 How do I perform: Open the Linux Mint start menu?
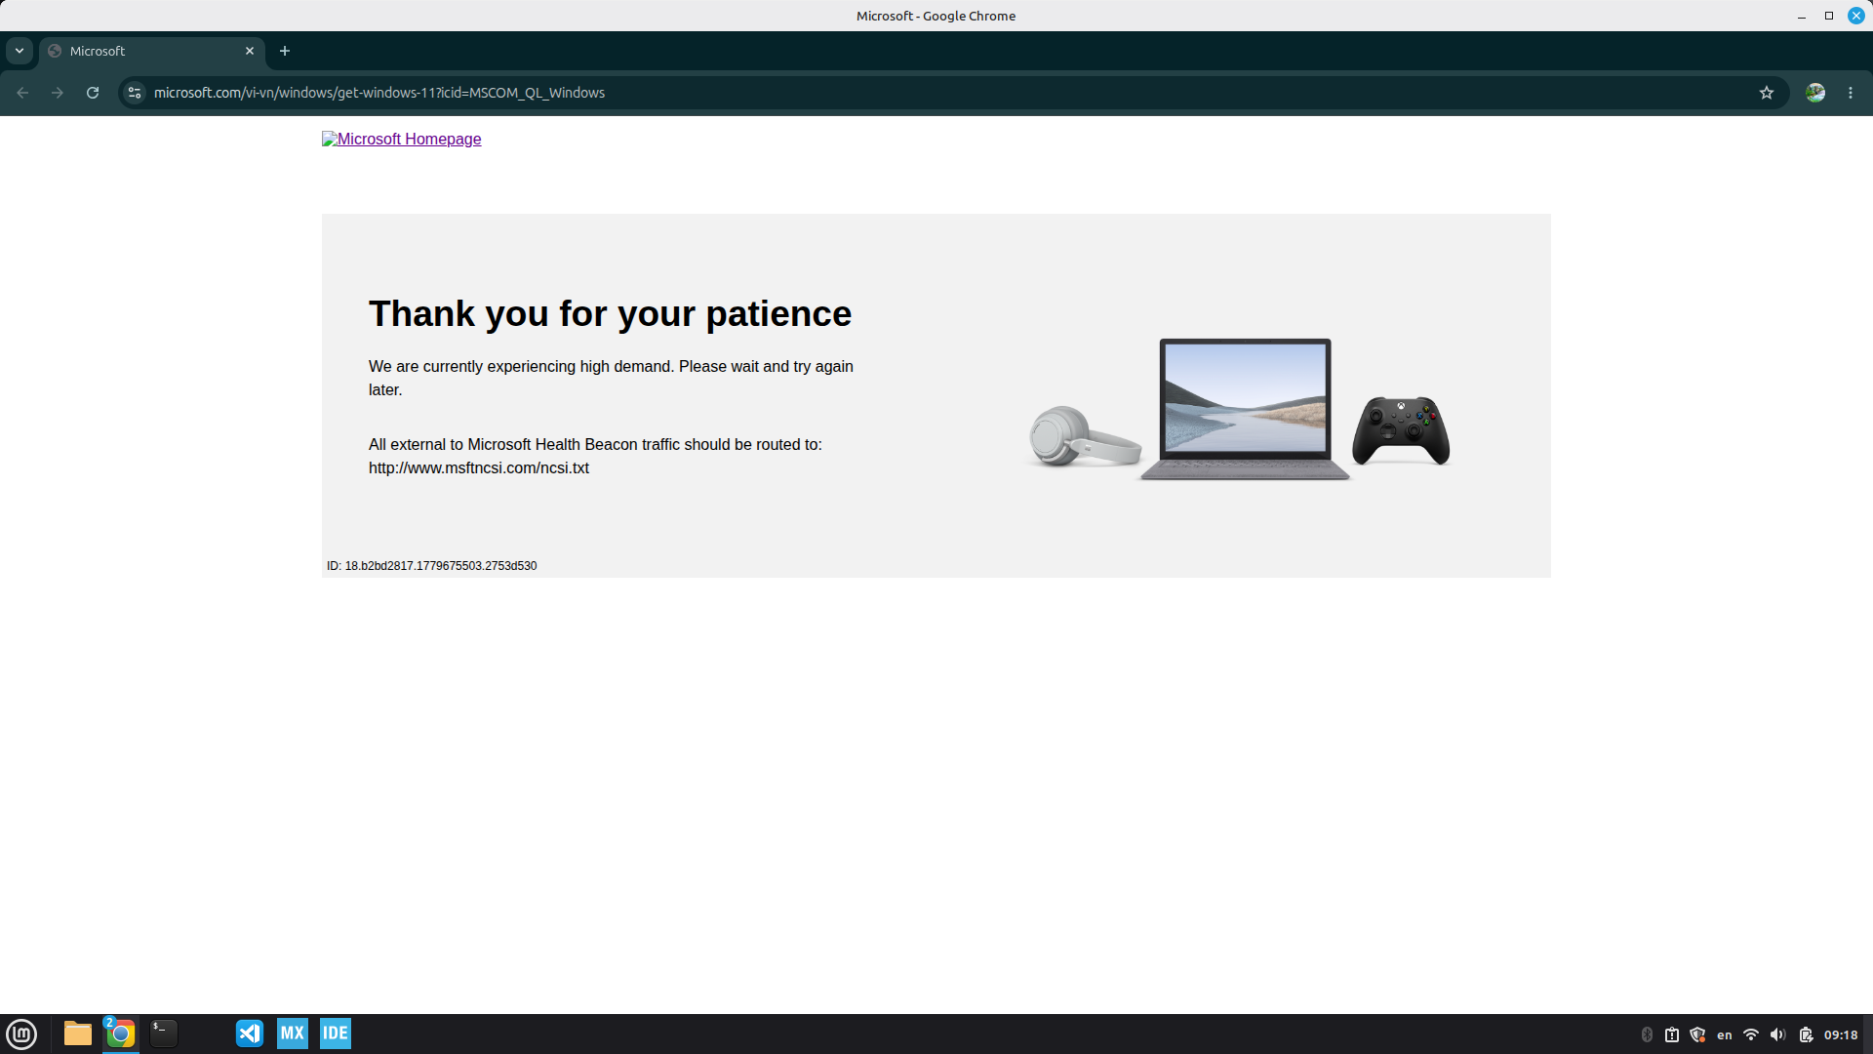21,1034
